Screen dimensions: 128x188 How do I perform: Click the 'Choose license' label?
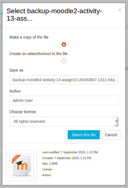[x=22, y=112]
